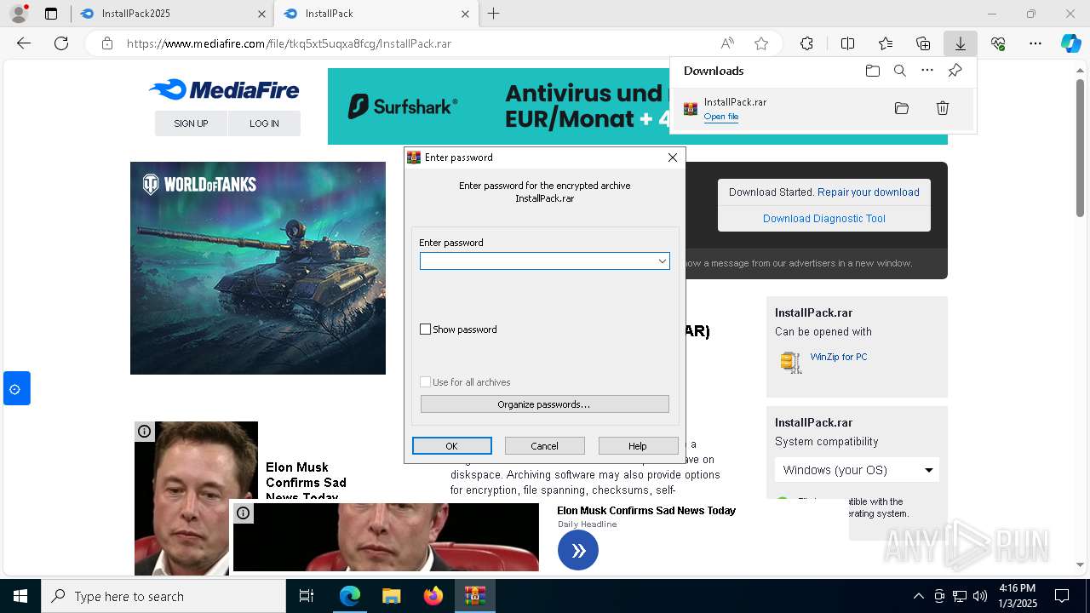Open the profile avatar icon
The image size is (1090, 613).
click(18, 14)
